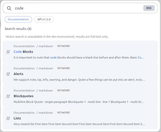Open the Blockquotes search result

[x=80, y=96]
